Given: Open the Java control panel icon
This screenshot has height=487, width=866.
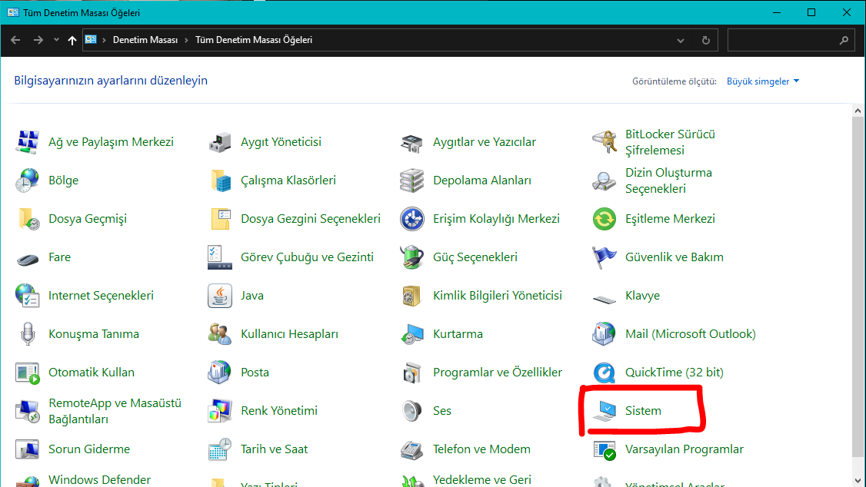Looking at the screenshot, I should pyautogui.click(x=220, y=296).
